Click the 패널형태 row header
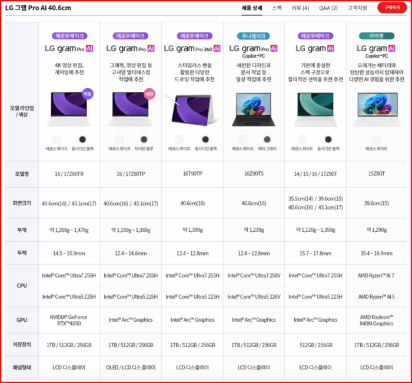 tap(22, 367)
